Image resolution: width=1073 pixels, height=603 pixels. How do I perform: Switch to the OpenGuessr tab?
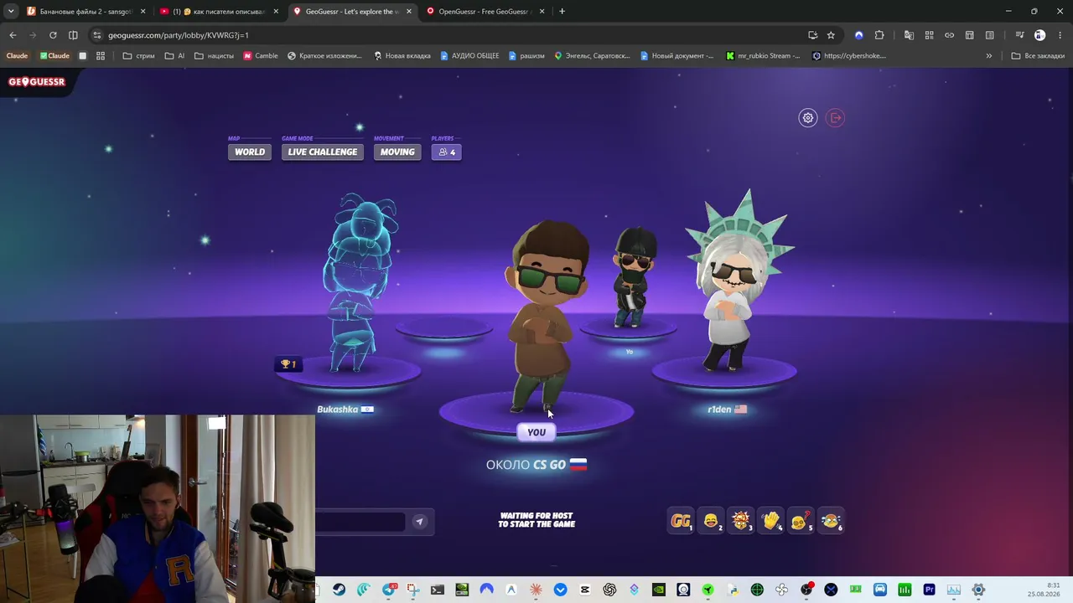[x=485, y=12]
